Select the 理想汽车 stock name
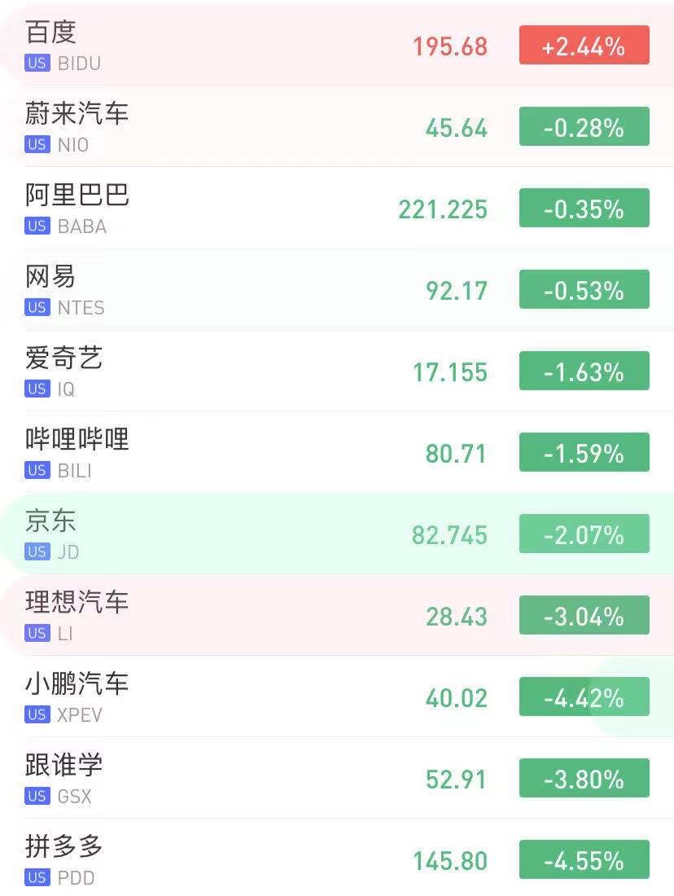 pos(77,603)
